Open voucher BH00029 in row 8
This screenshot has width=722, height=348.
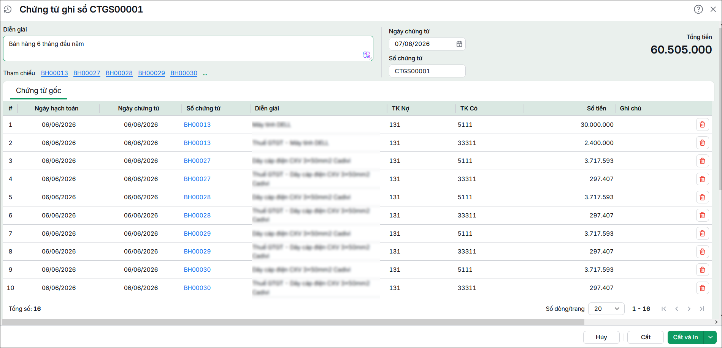point(197,252)
